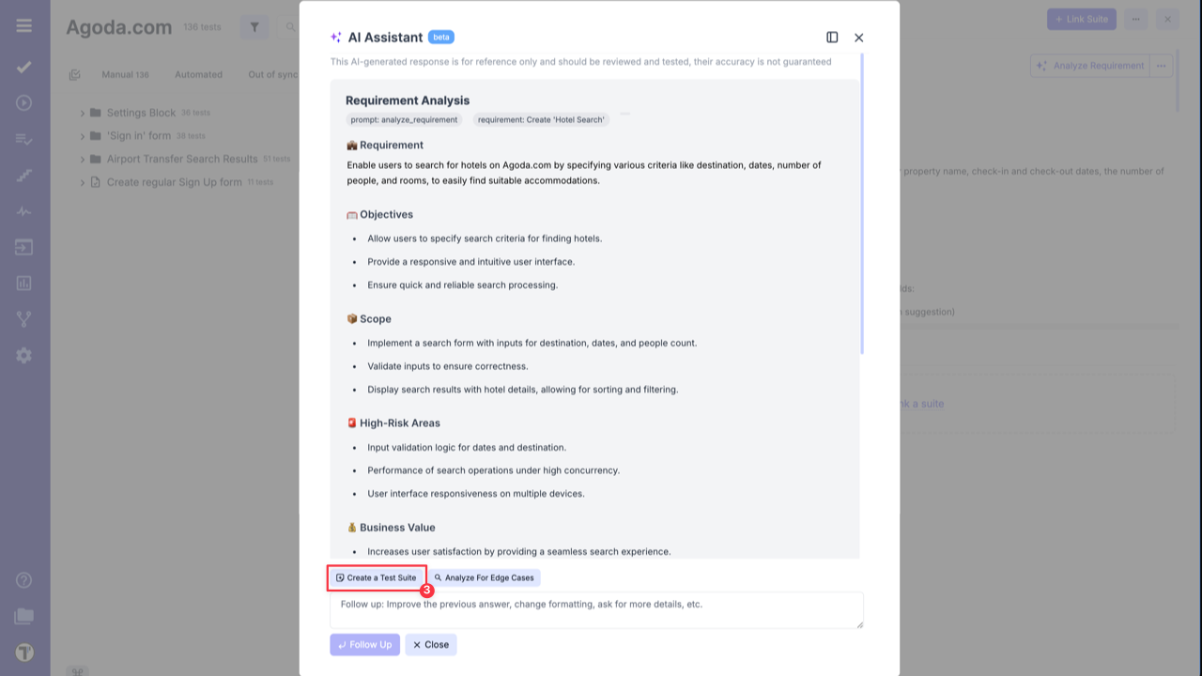Screen dimensions: 1202x676
Task: Select the test runs play icon in sidebar
Action: 24,102
